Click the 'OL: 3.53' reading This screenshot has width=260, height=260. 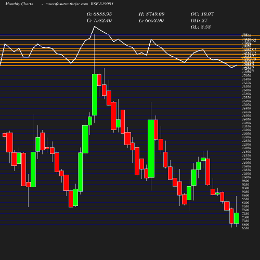[x=201, y=27]
